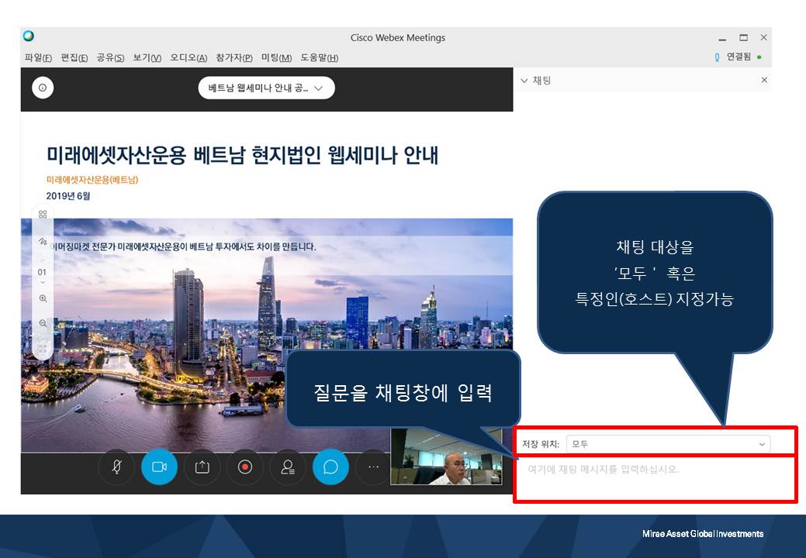Start recording with the record button

[244, 467]
